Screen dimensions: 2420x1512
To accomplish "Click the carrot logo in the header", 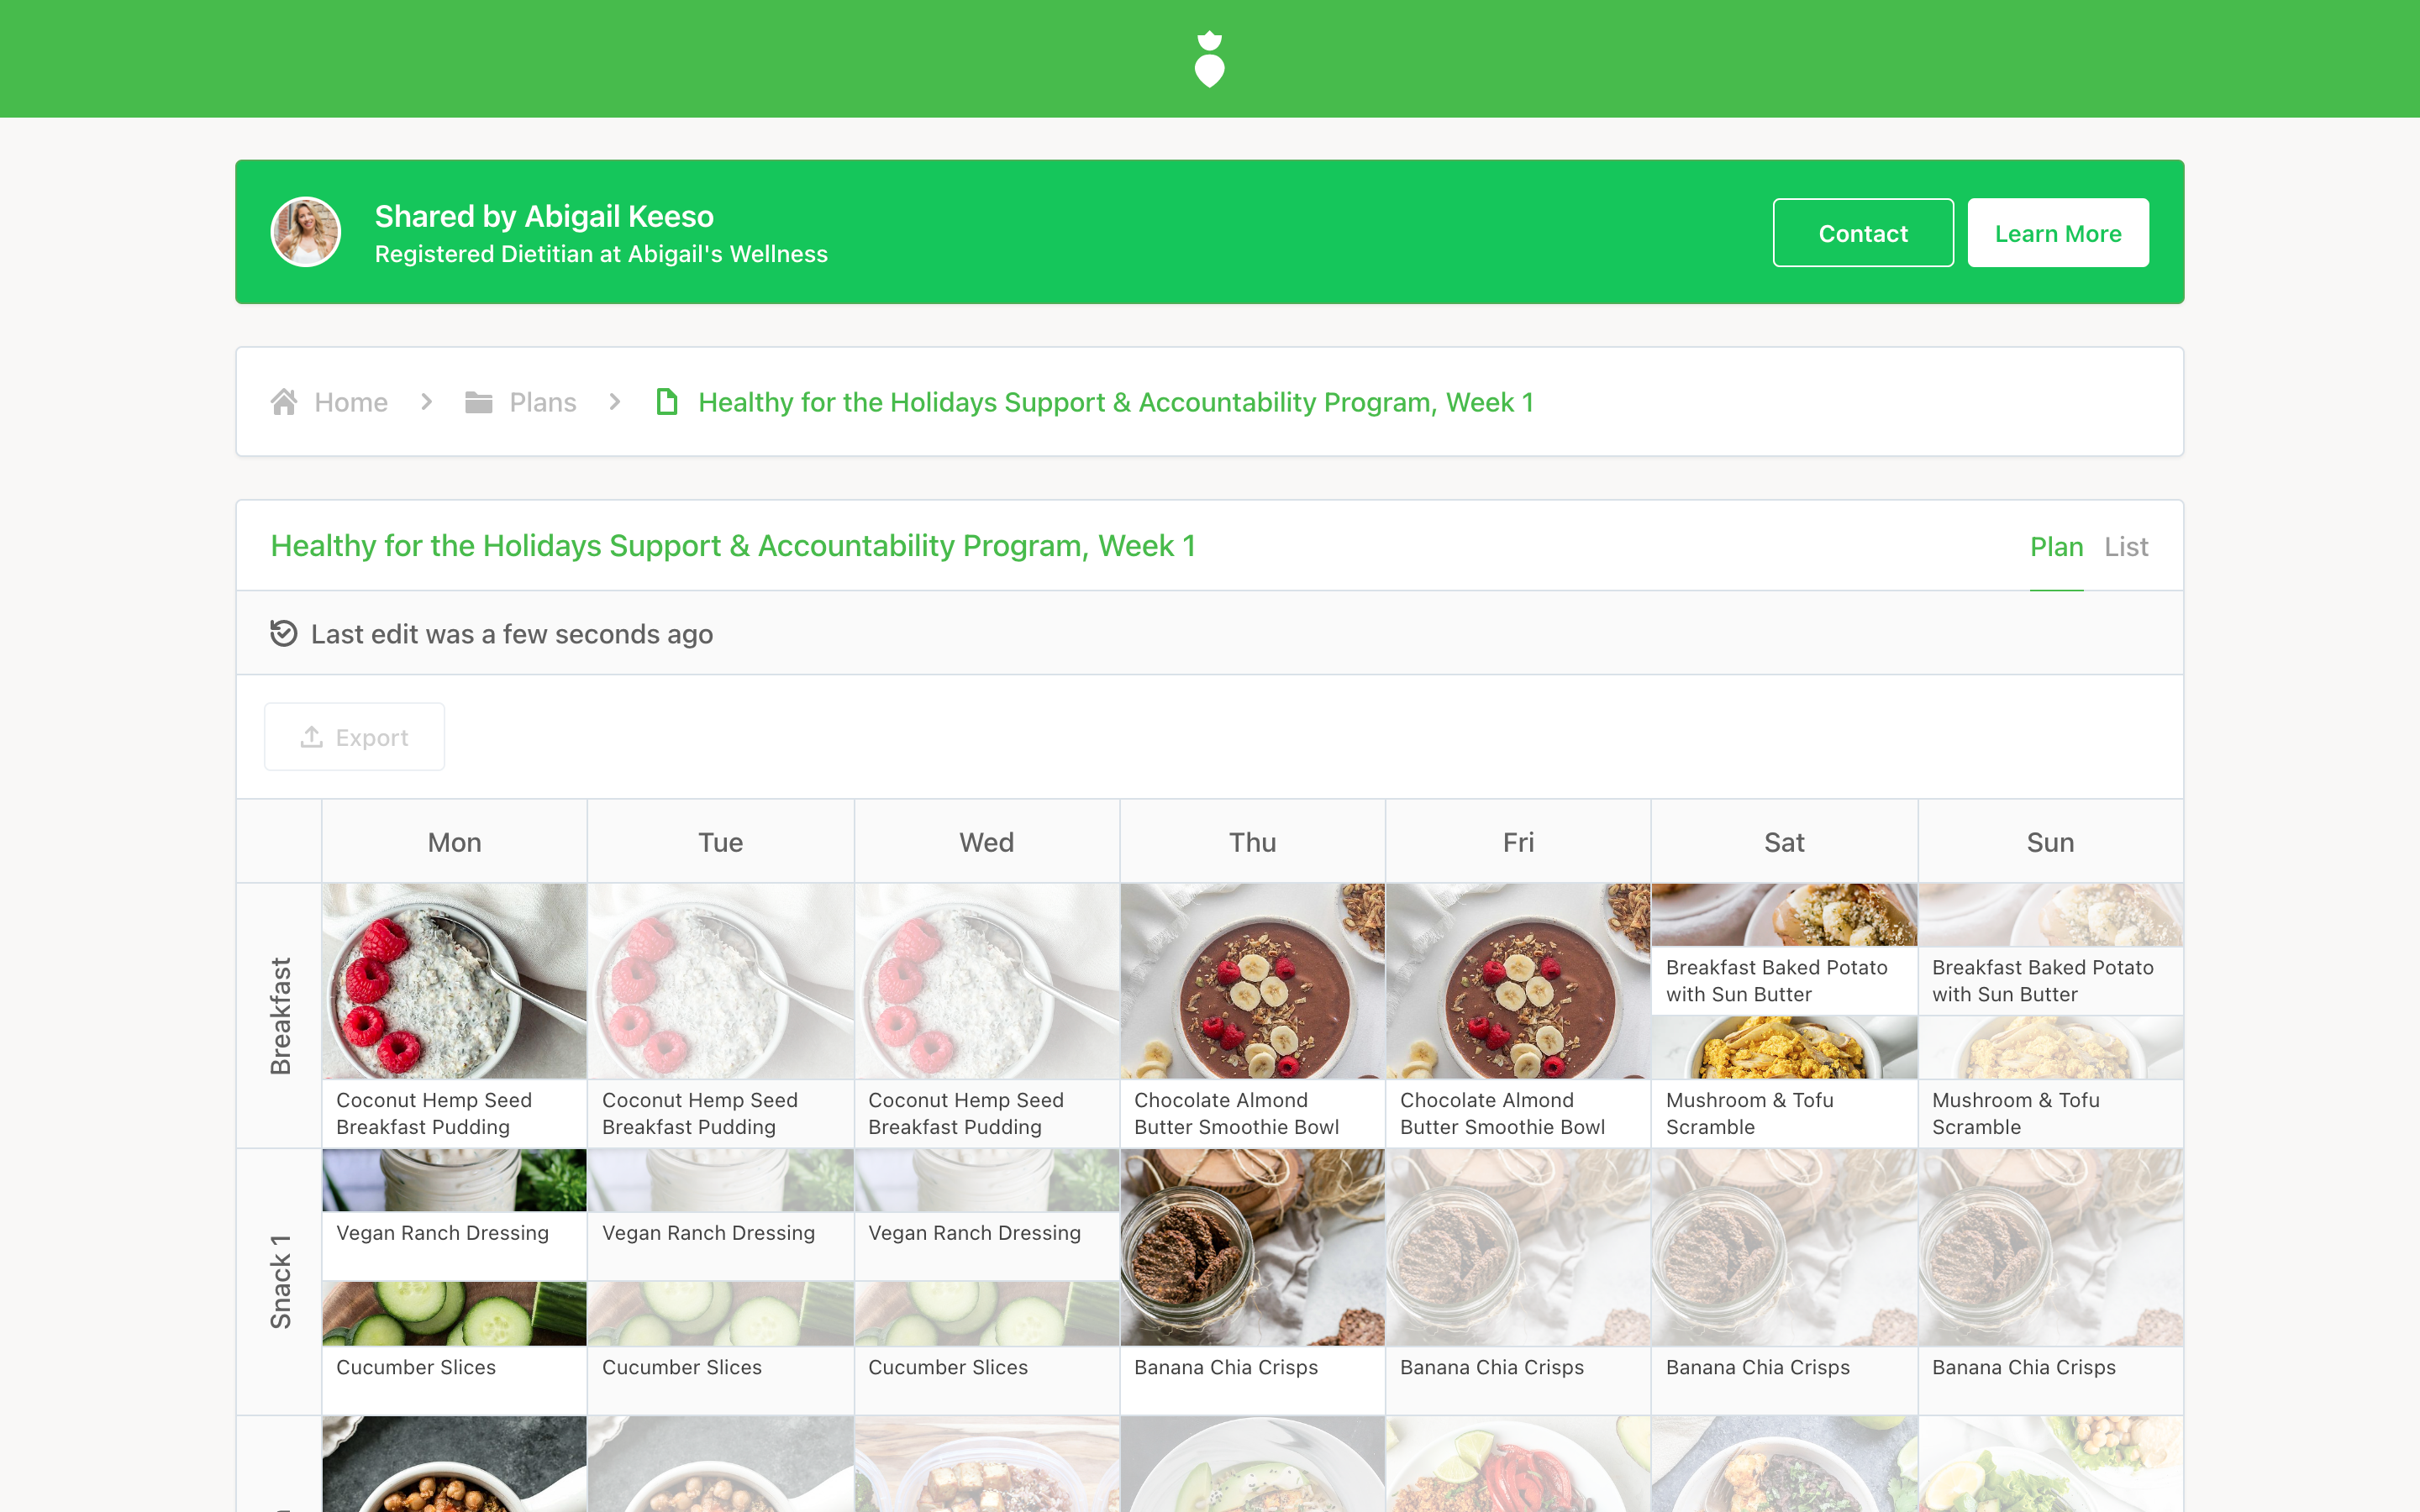I will pos(1210,59).
